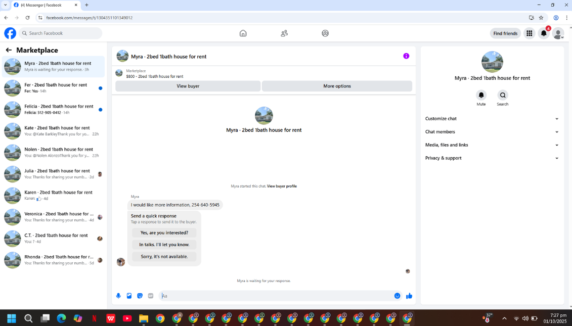Open the Groups icon in top navigation
The image size is (572, 326).
pos(325,33)
